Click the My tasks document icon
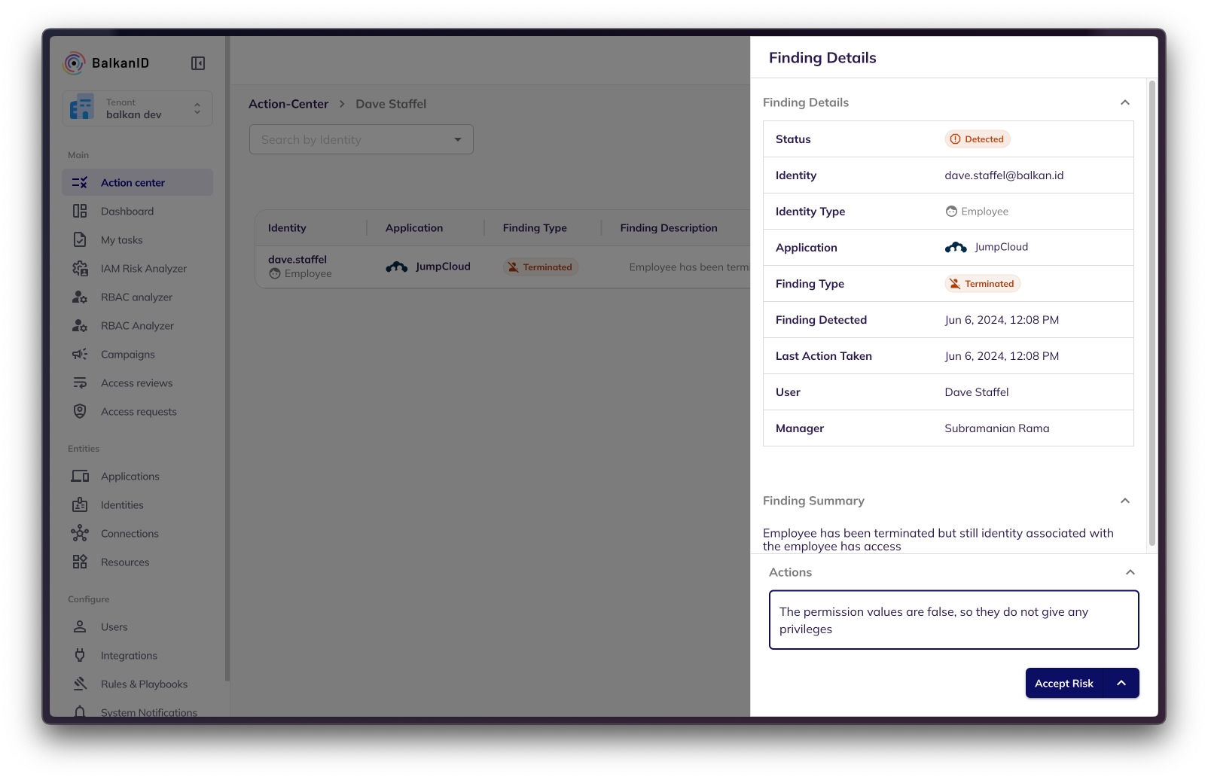1208x780 pixels. pos(80,239)
